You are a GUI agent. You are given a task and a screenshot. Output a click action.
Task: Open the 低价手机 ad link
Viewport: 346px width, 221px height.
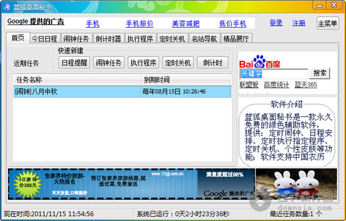[x=232, y=24]
